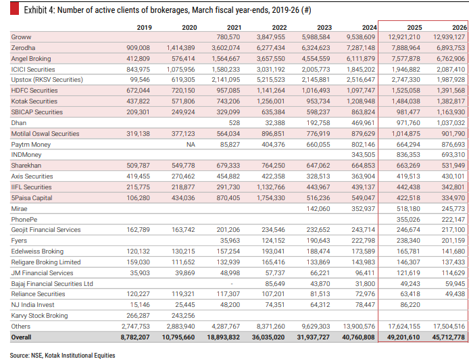Image resolution: width=469 pixels, height=359 pixels.
Task: Click the Motilal Oswal Securities row label
Action: click(45, 134)
